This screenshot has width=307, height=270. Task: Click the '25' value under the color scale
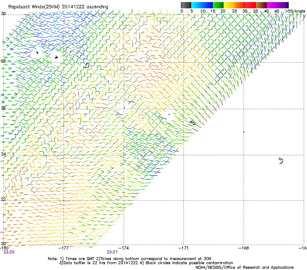click(x=234, y=11)
